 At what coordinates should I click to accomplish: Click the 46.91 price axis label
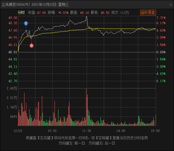tap(13, 37)
